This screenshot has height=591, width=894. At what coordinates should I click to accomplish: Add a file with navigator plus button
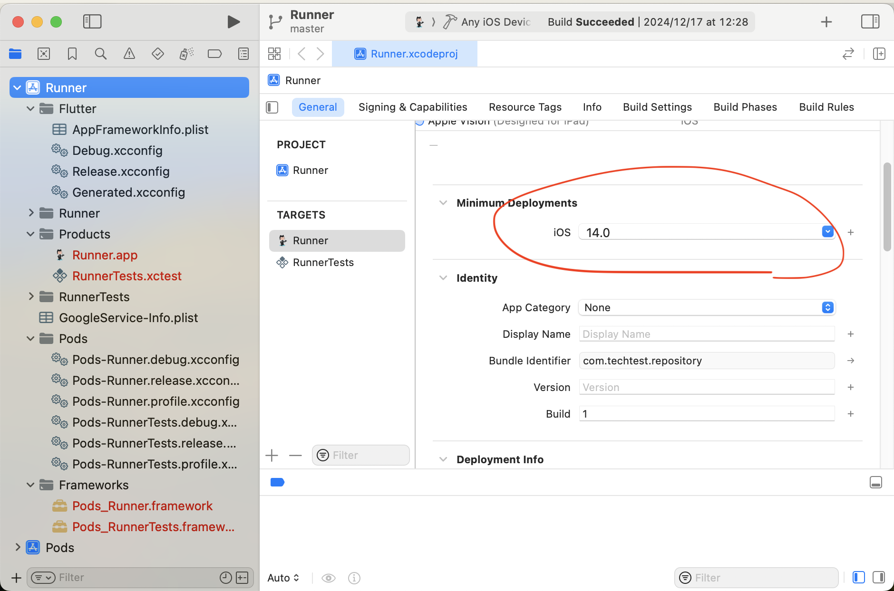(17, 578)
